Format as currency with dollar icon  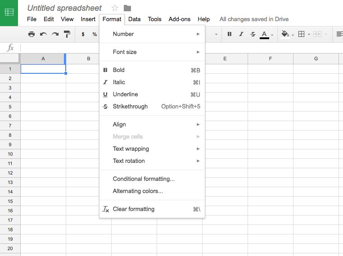(83, 34)
